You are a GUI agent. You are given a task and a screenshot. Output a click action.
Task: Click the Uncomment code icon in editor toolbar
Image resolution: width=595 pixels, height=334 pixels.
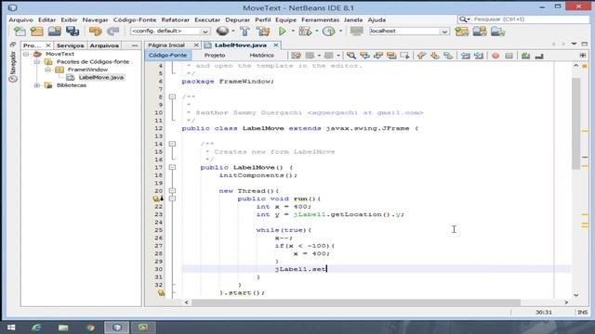539,56
